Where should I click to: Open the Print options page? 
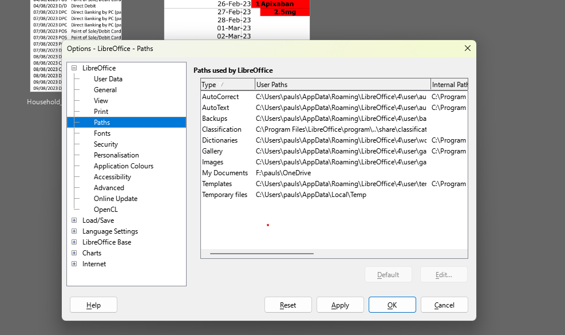(x=101, y=112)
